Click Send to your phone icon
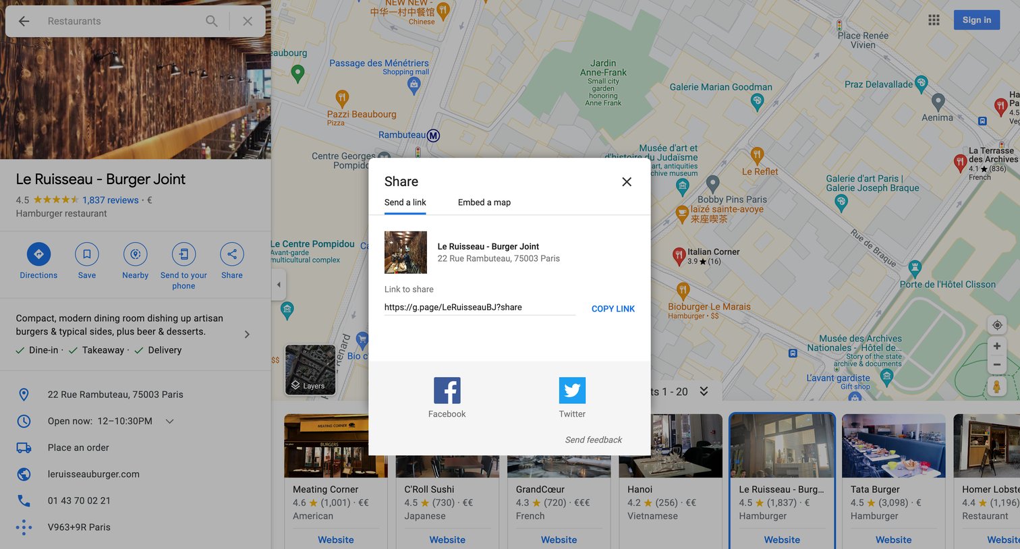This screenshot has width=1020, height=549. coord(183,254)
